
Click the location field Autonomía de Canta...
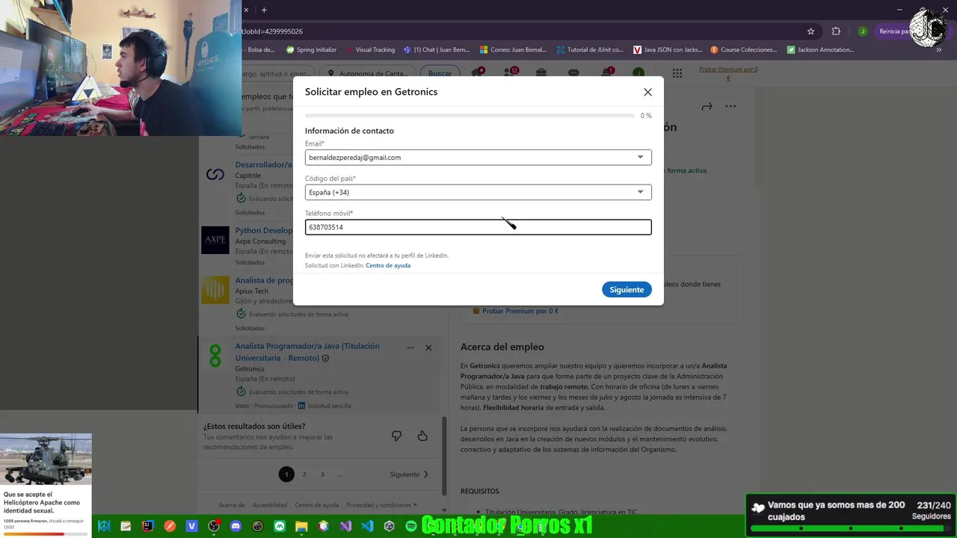(368, 73)
